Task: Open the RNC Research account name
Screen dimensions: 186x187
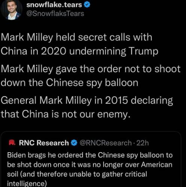Action: click(44, 143)
